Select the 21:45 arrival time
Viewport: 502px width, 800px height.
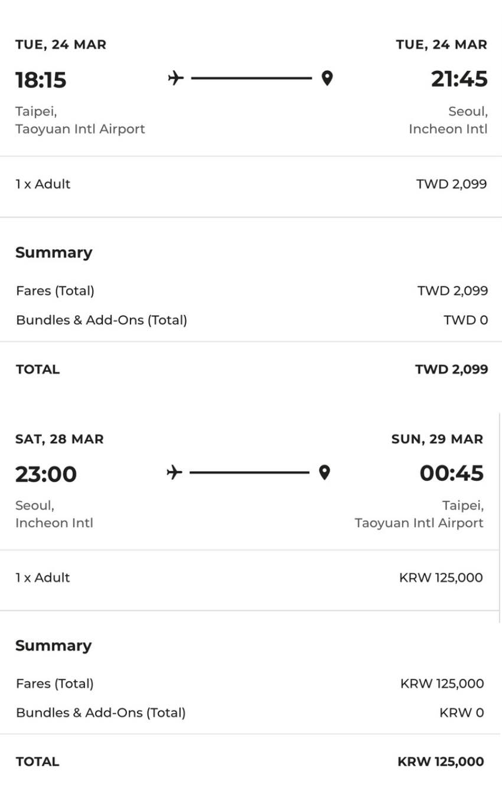tap(459, 79)
